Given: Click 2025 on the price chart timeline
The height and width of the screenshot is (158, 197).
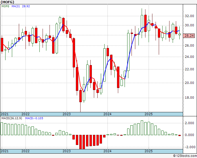Looking at the screenshot, I should (149, 114).
